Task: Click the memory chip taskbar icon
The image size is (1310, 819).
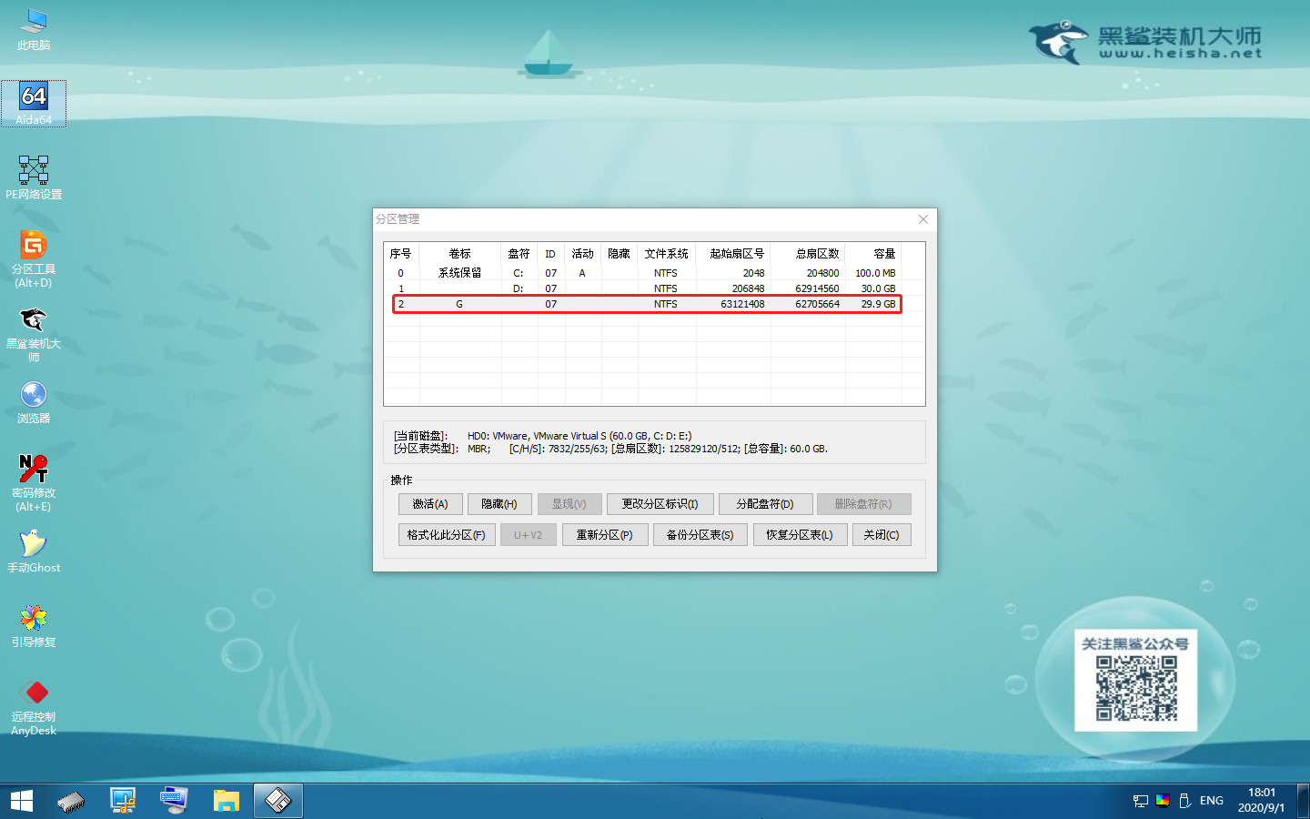Action: click(x=71, y=801)
